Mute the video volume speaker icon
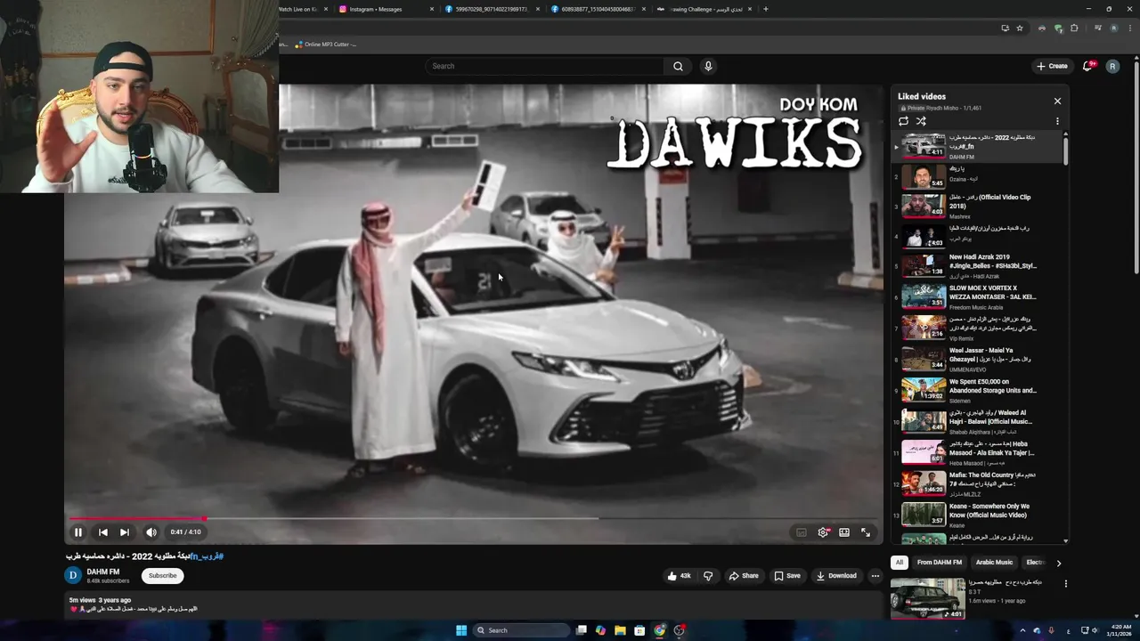Image resolution: width=1140 pixels, height=641 pixels. pyautogui.click(x=151, y=532)
